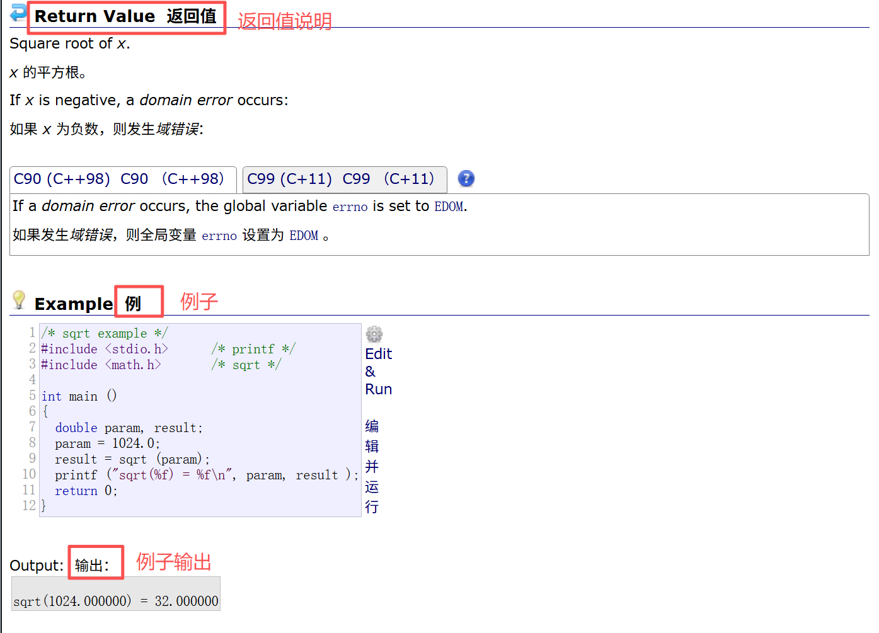Click the 'Output:' label
The height and width of the screenshot is (633, 879).
pyautogui.click(x=37, y=566)
